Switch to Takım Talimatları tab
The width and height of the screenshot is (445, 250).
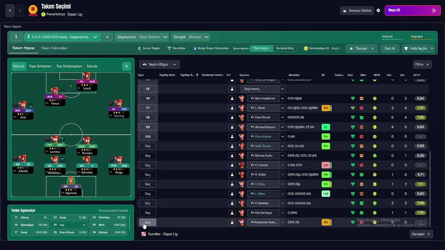tap(54, 48)
